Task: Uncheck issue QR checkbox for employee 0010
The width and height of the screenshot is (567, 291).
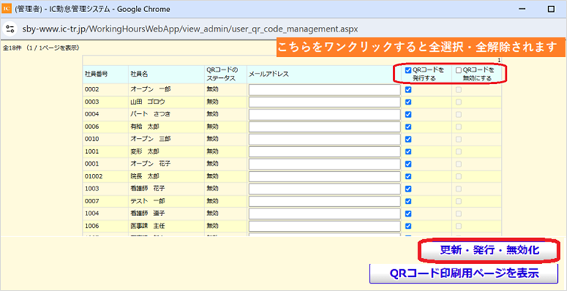Action: click(x=409, y=139)
